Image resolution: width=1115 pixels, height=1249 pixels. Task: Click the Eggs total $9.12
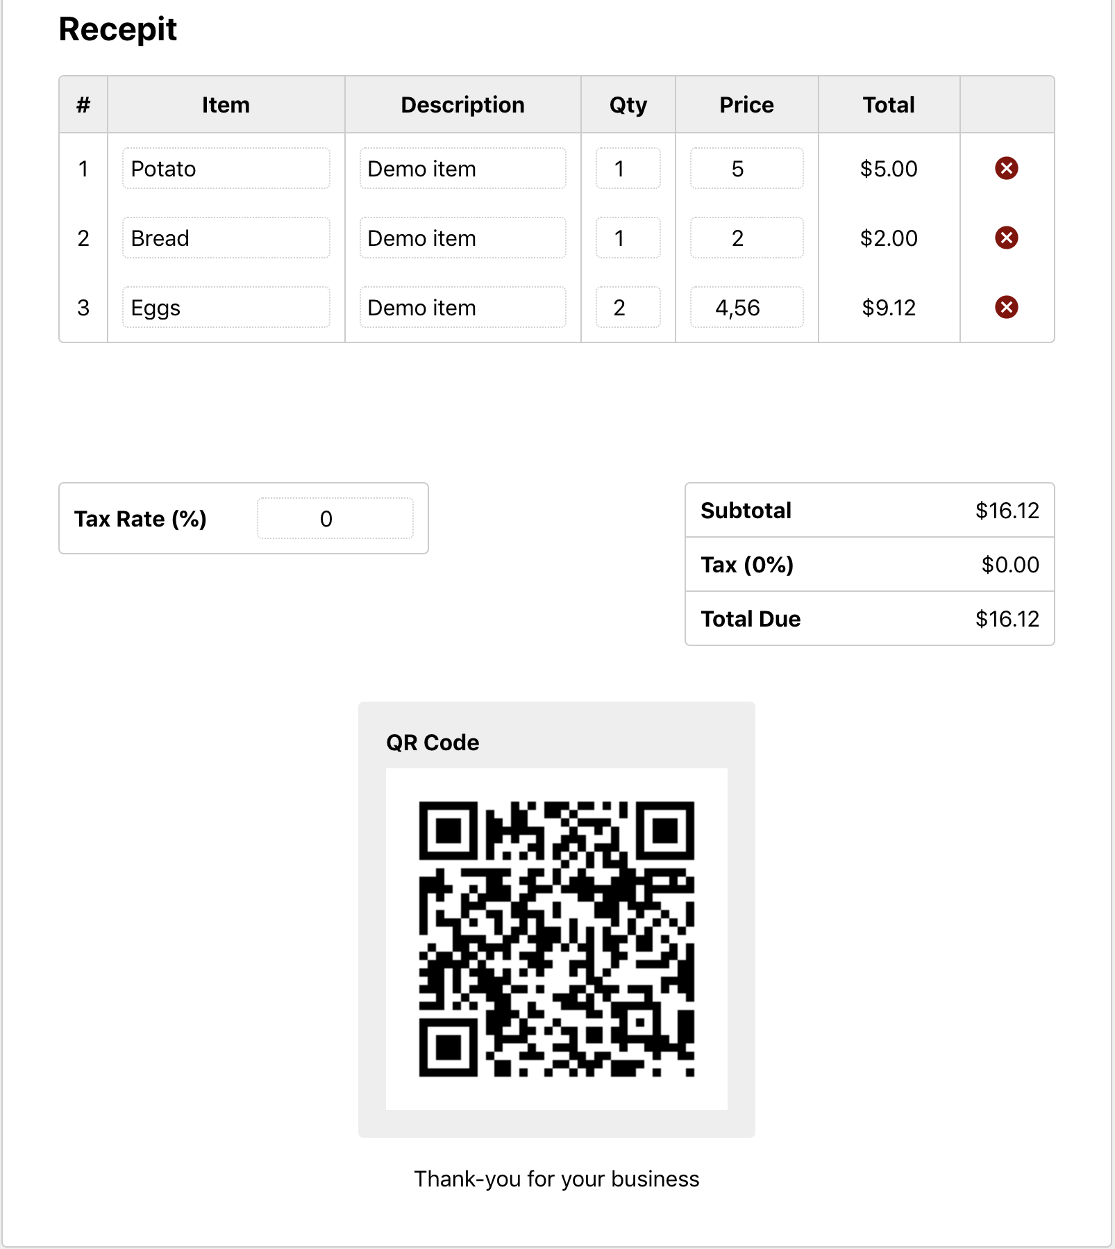coord(889,308)
